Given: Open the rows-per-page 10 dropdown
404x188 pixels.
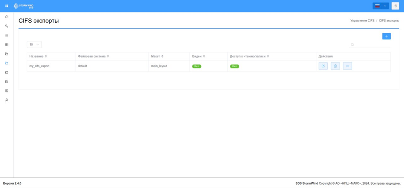Looking at the screenshot, I should coord(34,44).
